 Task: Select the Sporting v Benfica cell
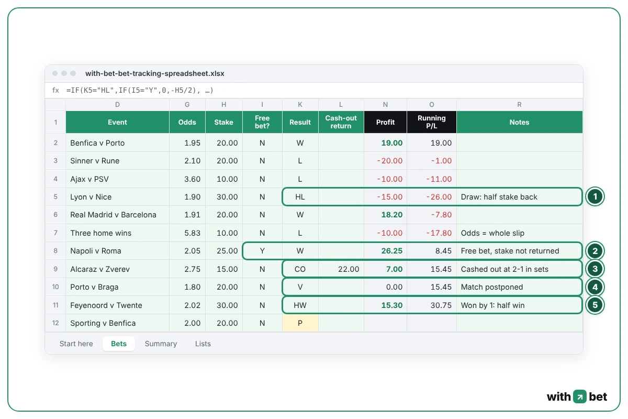coord(117,323)
